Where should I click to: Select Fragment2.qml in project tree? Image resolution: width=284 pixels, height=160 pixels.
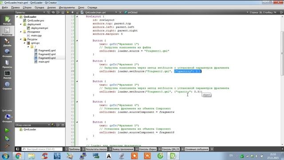point(47,54)
